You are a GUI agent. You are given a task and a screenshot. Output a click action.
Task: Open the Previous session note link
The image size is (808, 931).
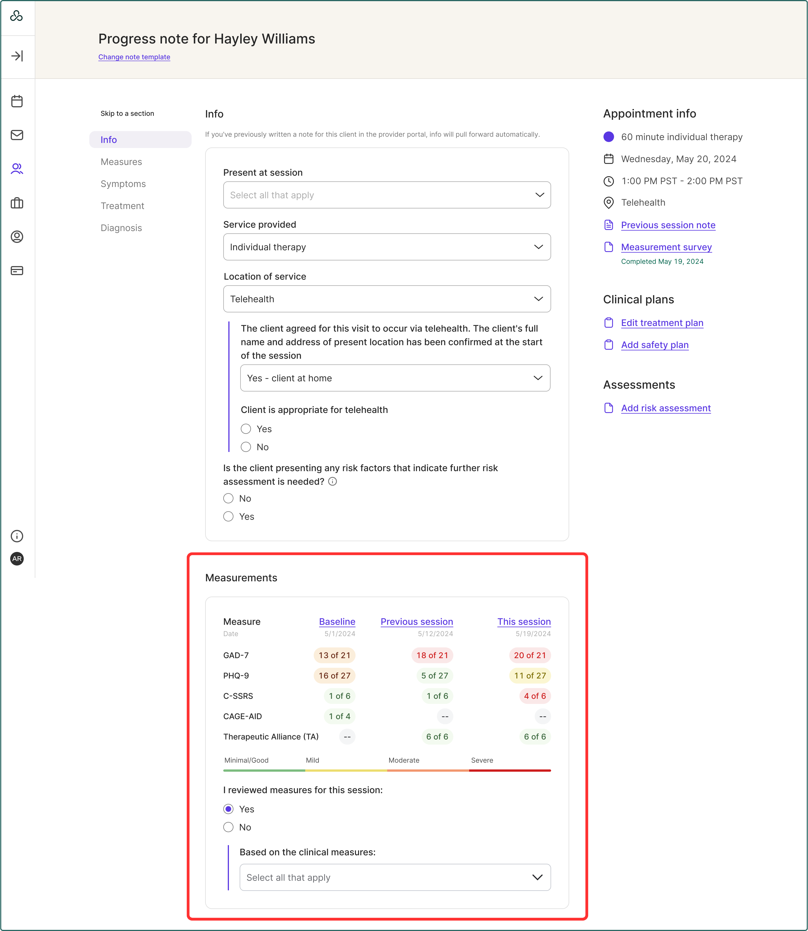pos(668,225)
